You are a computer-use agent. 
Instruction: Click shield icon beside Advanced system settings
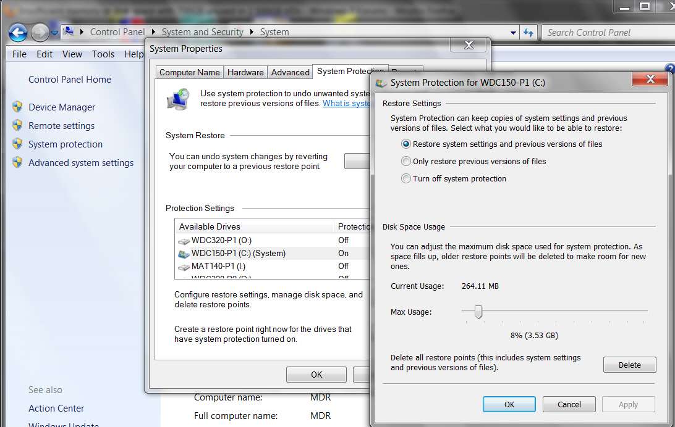coord(17,162)
